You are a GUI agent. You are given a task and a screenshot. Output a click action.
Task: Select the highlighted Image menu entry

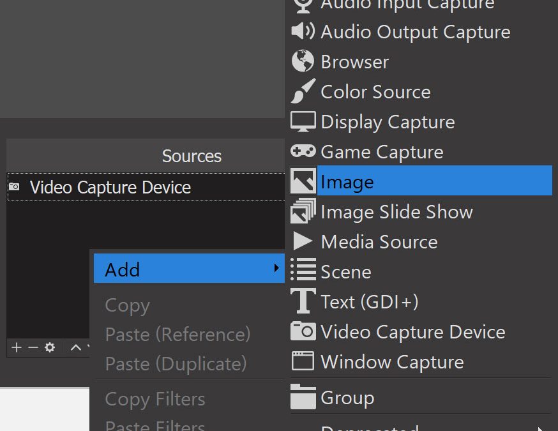click(434, 182)
